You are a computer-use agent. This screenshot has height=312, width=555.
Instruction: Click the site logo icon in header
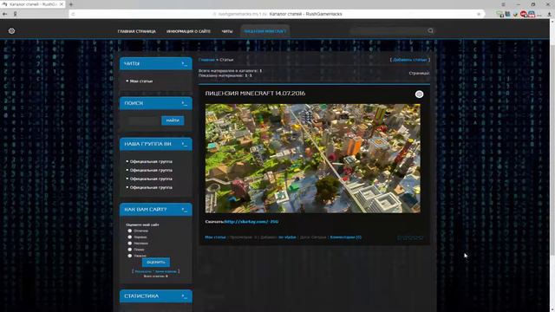click(11, 31)
